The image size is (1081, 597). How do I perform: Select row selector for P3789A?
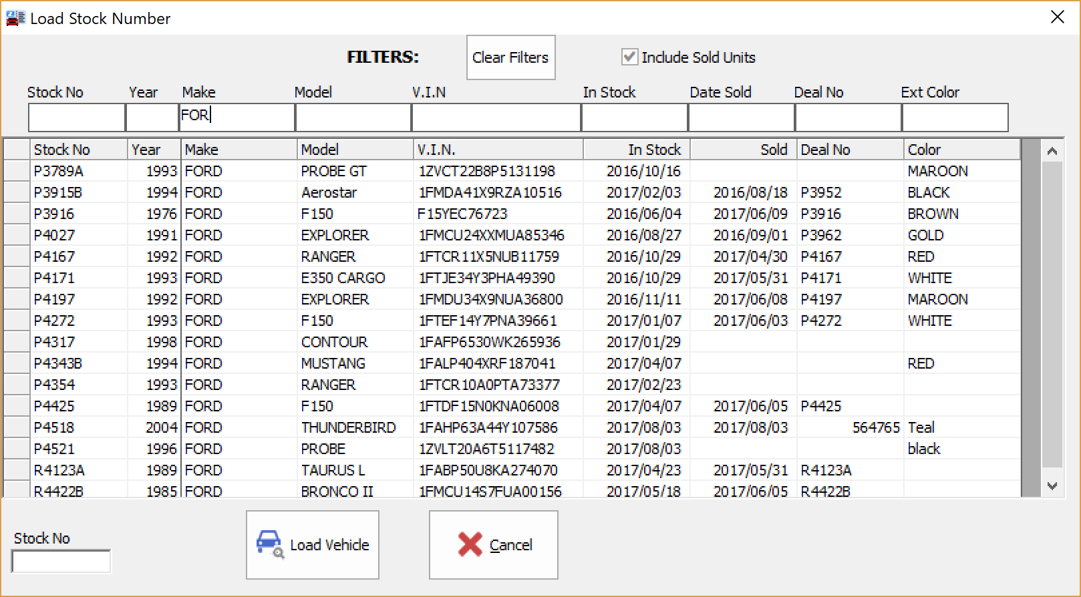[17, 171]
